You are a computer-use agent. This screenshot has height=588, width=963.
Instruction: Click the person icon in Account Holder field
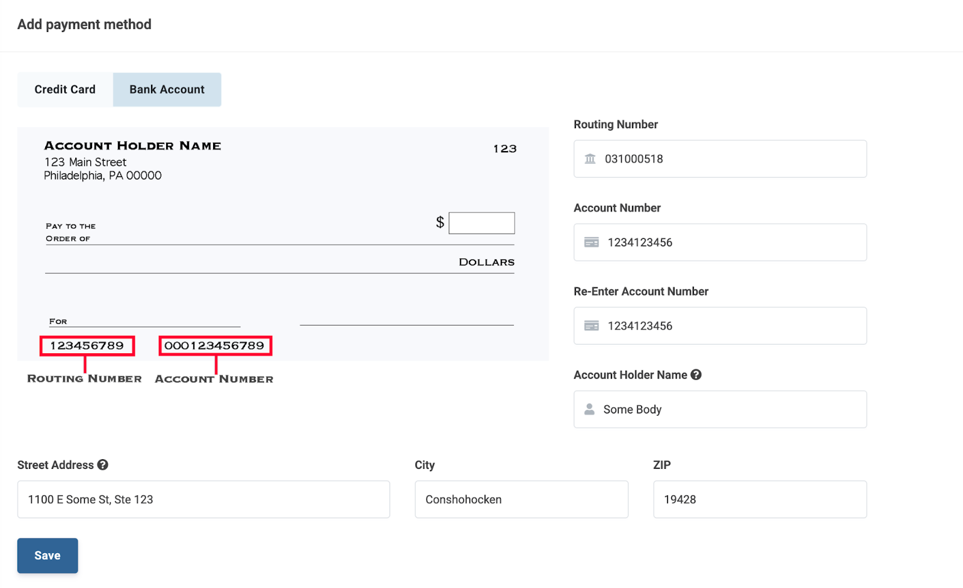(x=589, y=409)
